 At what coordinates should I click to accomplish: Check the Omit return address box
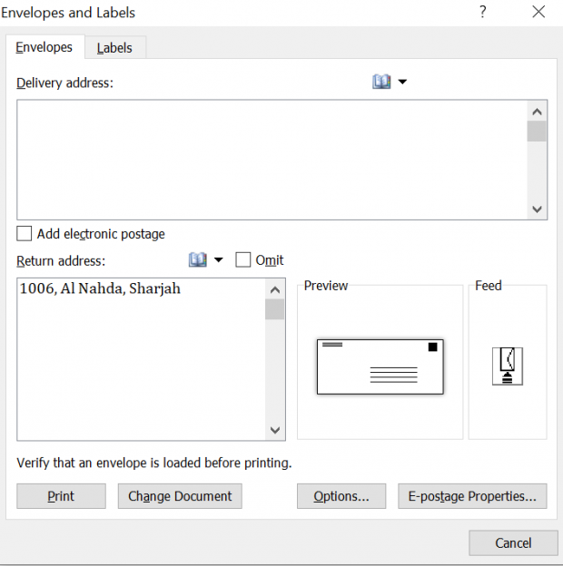243,260
